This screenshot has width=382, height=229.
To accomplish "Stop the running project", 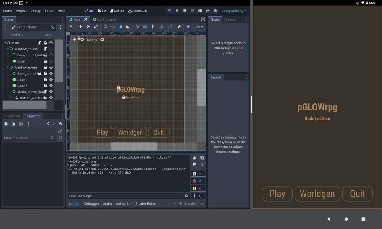I will (x=185, y=11).
